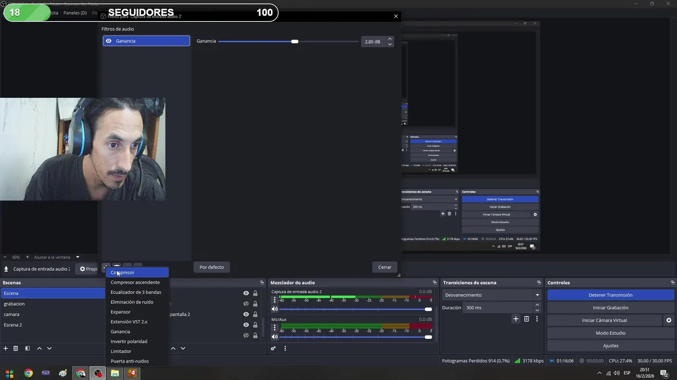Image resolution: width=677 pixels, height=380 pixels.
Task: Open Chrome from the taskbar
Action: [x=29, y=373]
